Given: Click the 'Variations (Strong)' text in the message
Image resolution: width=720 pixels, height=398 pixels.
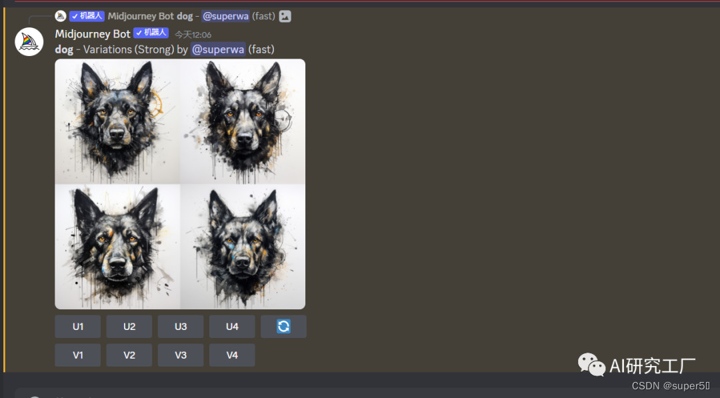Looking at the screenshot, I should click(x=129, y=49).
